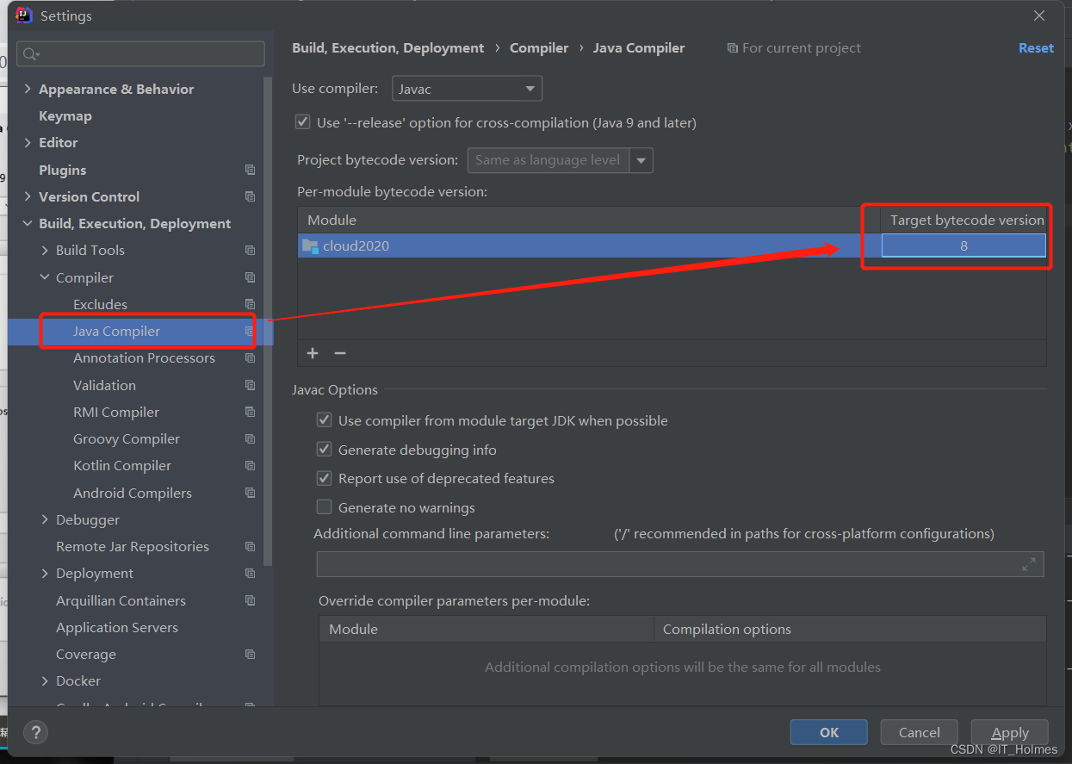Click the settings search input field
Image resolution: width=1072 pixels, height=764 pixels.
pyautogui.click(x=140, y=54)
